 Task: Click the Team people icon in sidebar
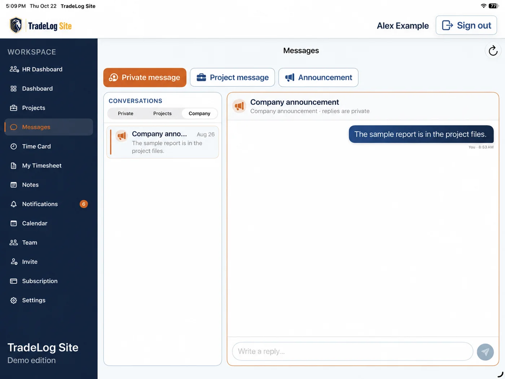coord(14,243)
